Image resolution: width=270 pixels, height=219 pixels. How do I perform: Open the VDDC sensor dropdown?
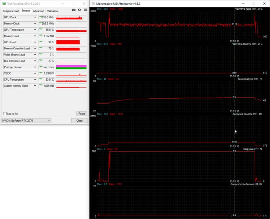(35, 73)
